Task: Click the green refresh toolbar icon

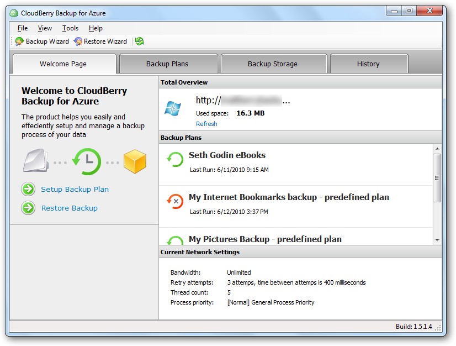Action: (x=139, y=41)
